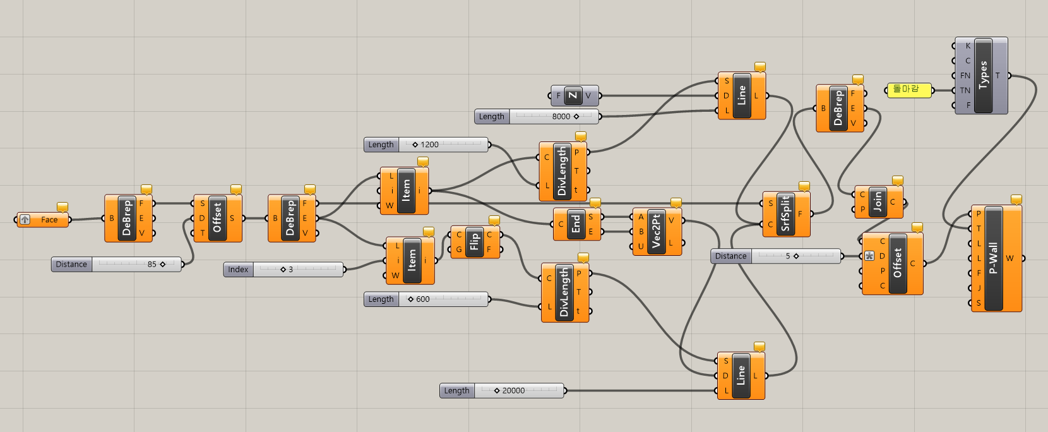Click the Vec2Pt vector component
This screenshot has height=432, width=1048.
click(657, 232)
